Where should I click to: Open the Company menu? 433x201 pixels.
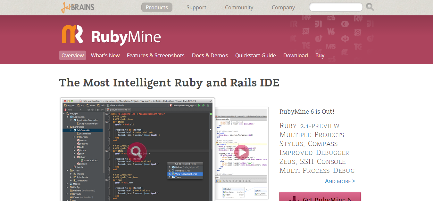[283, 7]
